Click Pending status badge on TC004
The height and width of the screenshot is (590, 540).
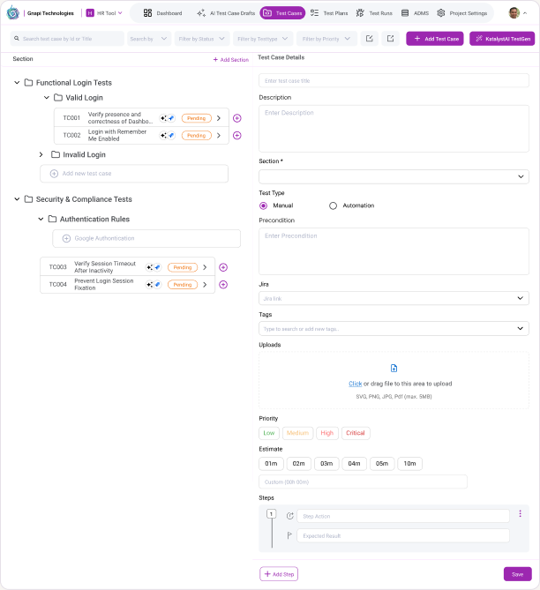[183, 285]
